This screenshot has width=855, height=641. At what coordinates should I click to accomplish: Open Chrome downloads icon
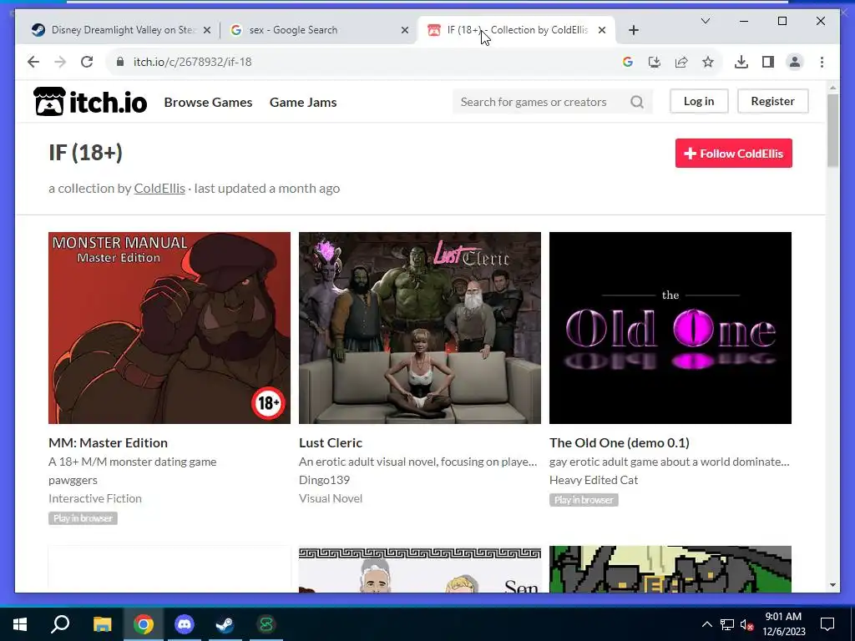(741, 62)
